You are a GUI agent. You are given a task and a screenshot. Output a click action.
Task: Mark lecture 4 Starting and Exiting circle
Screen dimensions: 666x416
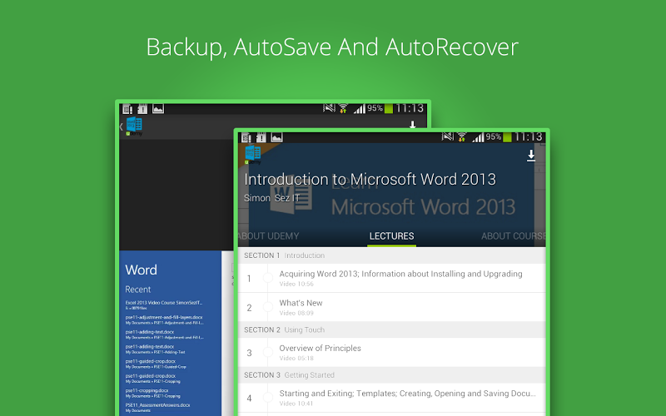pyautogui.click(x=268, y=398)
